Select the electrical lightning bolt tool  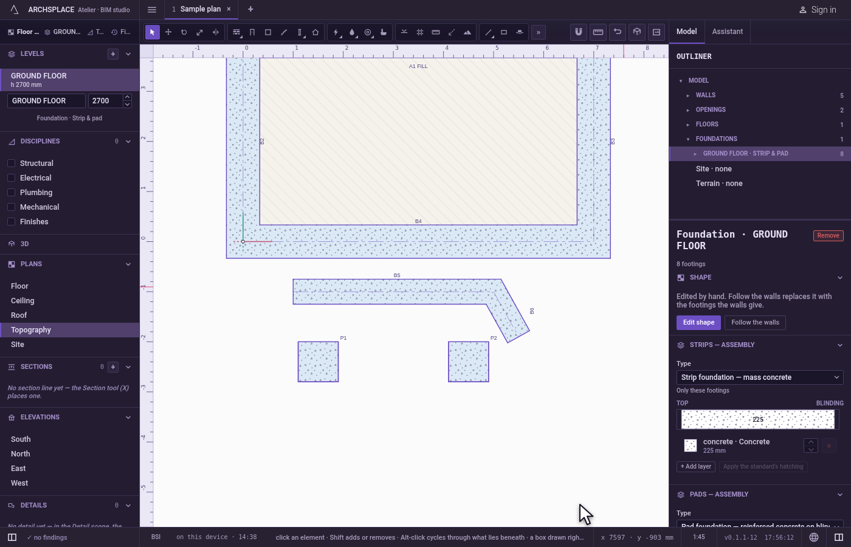pyautogui.click(x=336, y=32)
